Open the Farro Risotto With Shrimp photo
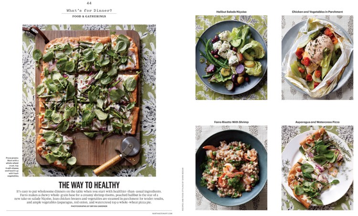Viewport: 358px width, 216px height. point(232,168)
